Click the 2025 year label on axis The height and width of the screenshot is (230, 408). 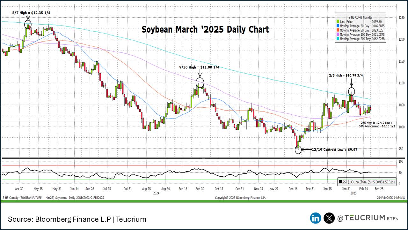click(354, 193)
